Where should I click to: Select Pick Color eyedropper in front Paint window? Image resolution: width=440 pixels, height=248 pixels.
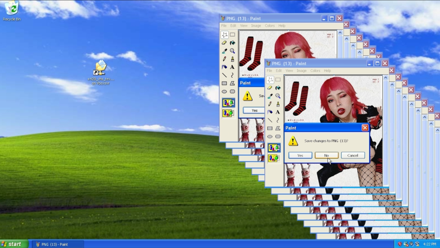point(270,96)
